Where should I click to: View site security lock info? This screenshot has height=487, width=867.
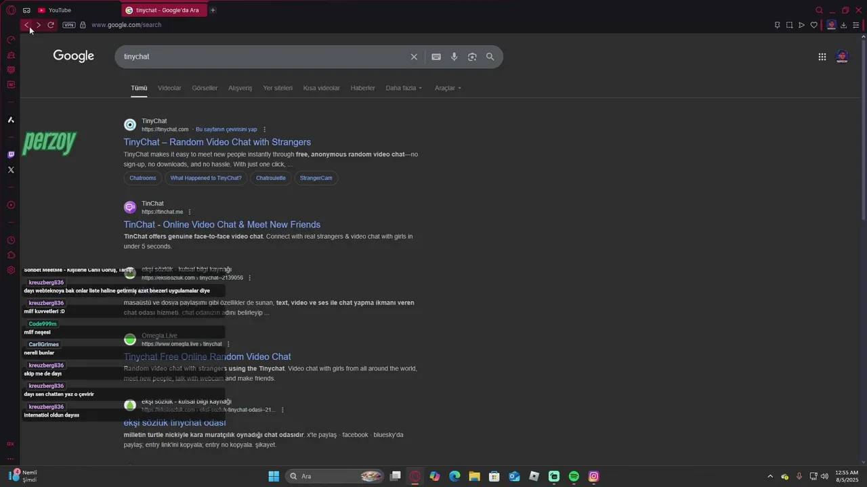(83, 25)
